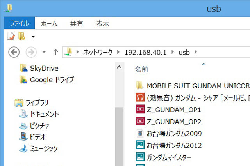Viewport: 250px width, 166px height.
Task: Click ネットワーク in the address bar
Action: point(98,52)
